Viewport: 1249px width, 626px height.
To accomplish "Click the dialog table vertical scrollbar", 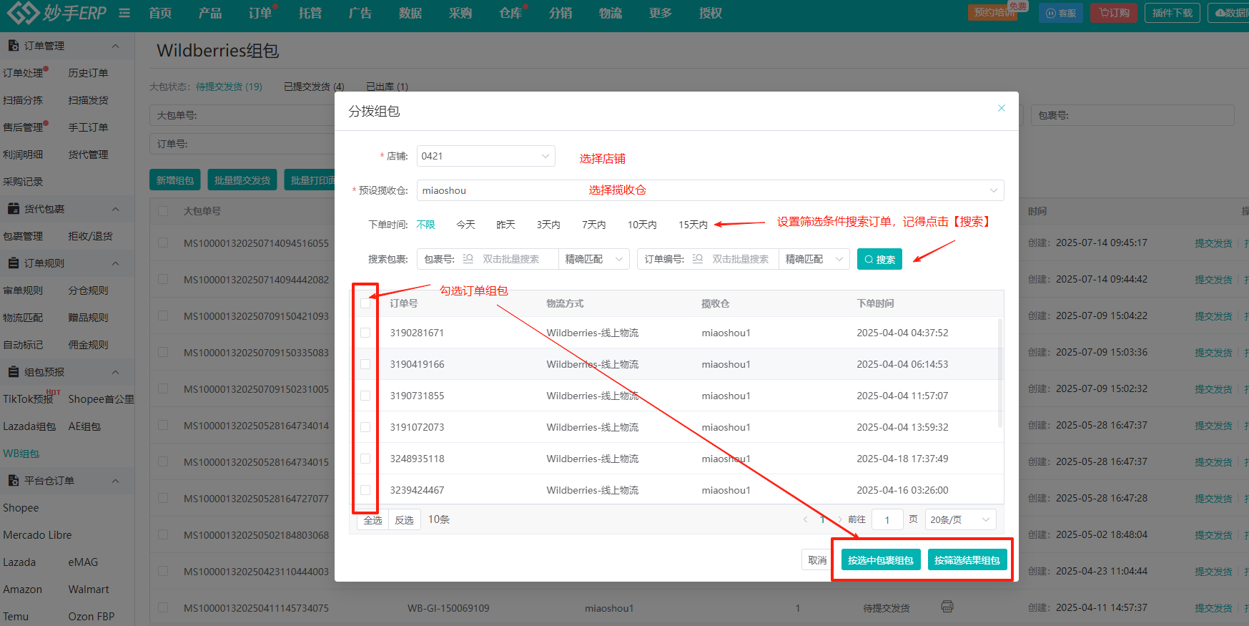I will point(999,373).
